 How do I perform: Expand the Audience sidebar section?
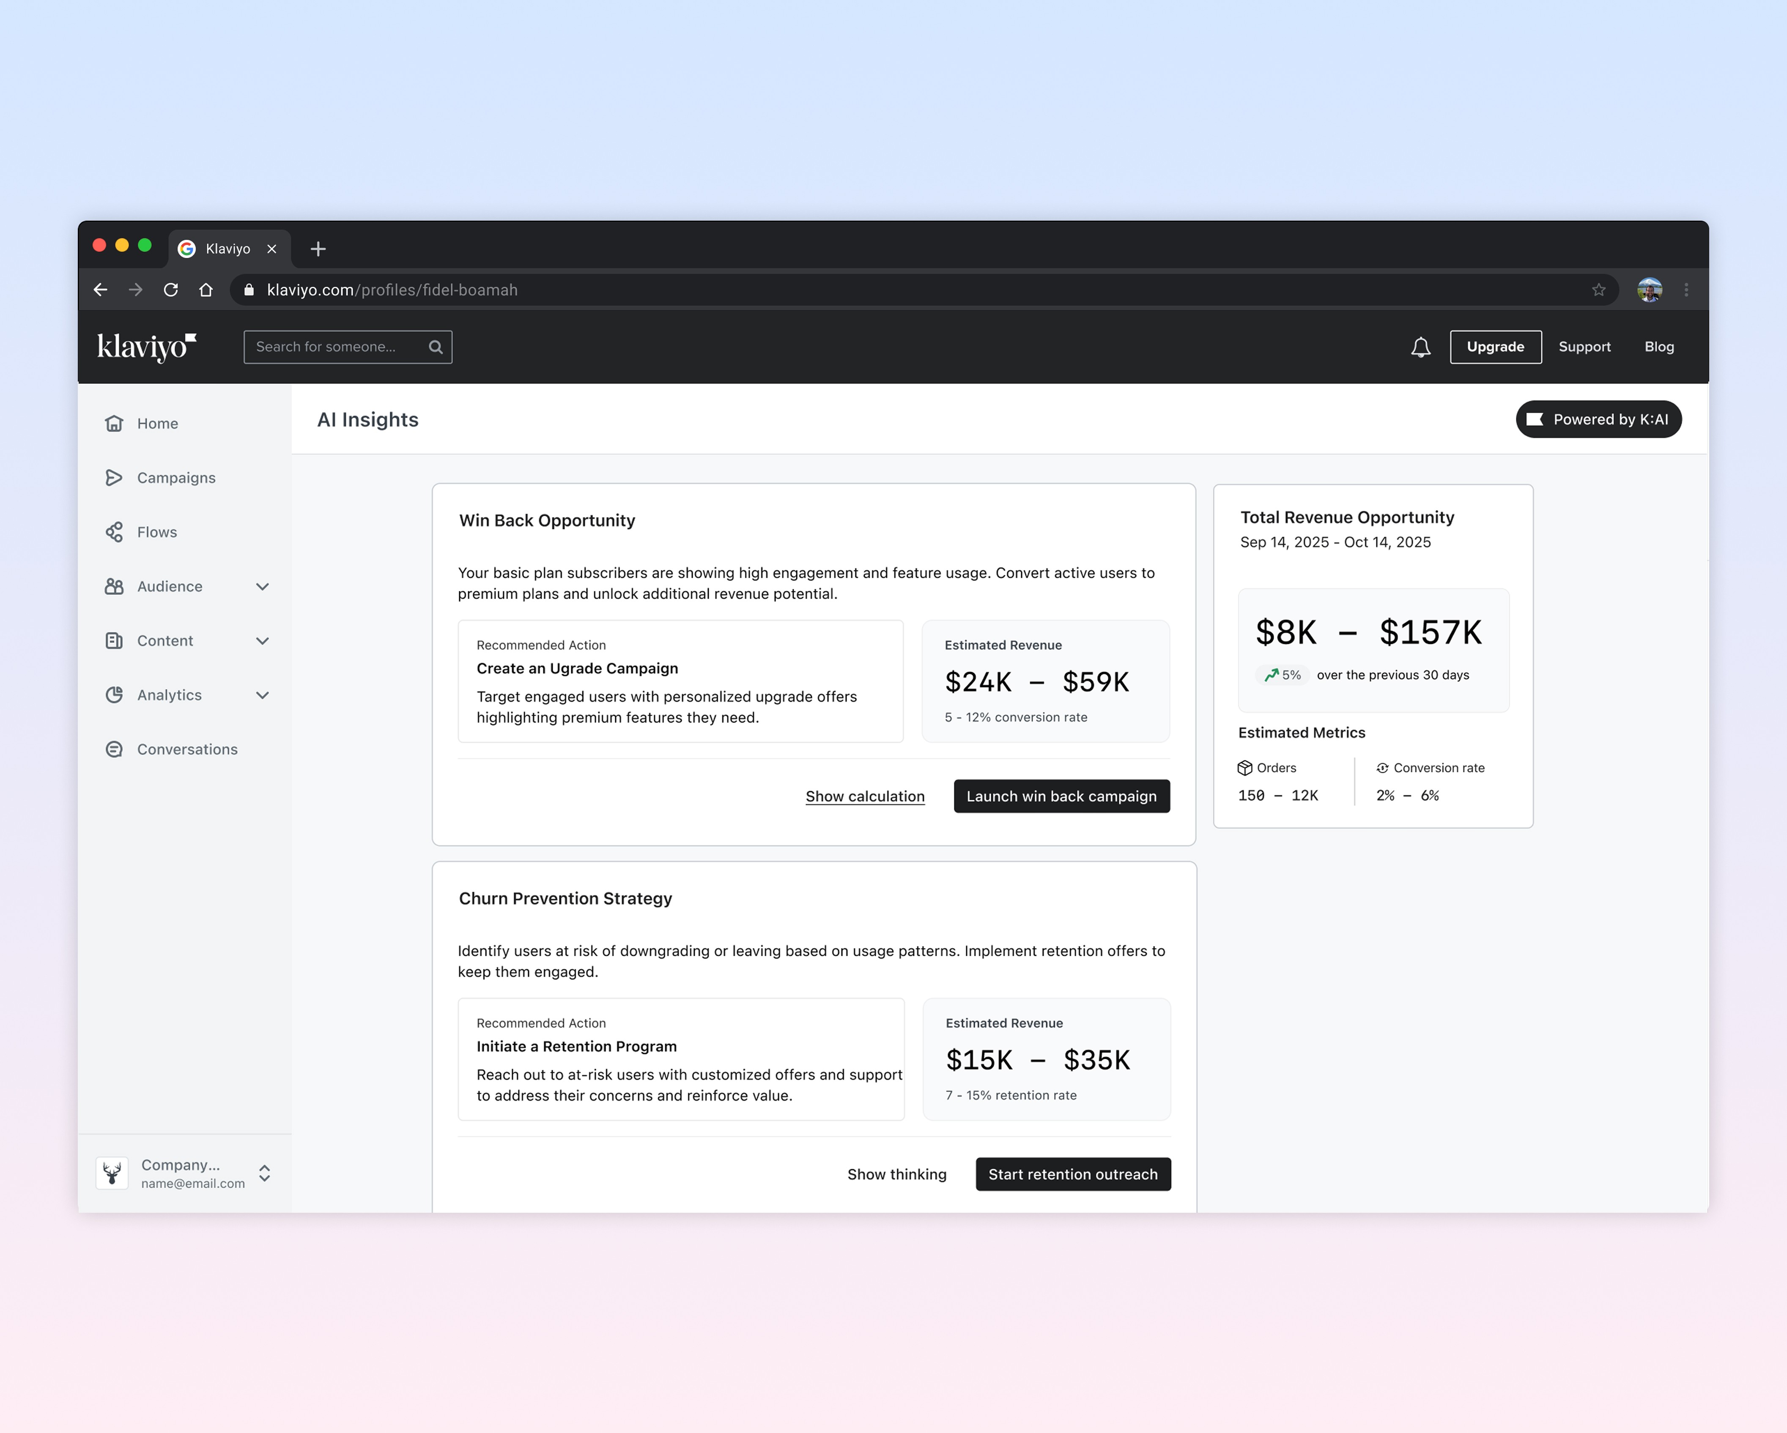(263, 587)
